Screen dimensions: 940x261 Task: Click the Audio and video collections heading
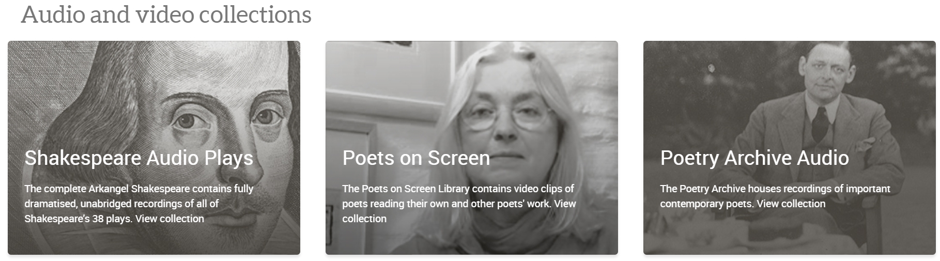pos(166,15)
